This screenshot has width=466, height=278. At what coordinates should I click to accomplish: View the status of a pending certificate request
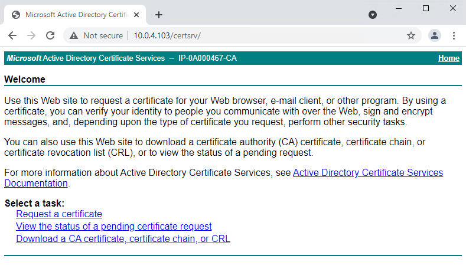tap(113, 226)
